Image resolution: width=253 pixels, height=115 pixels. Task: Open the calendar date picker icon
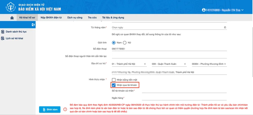[225, 27]
